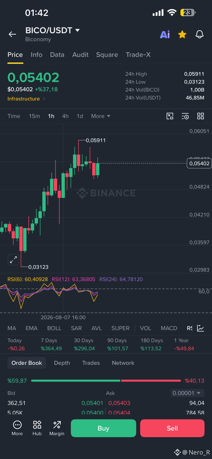Expand chart to fullscreen
The image size is (212, 459).
[13, 260]
